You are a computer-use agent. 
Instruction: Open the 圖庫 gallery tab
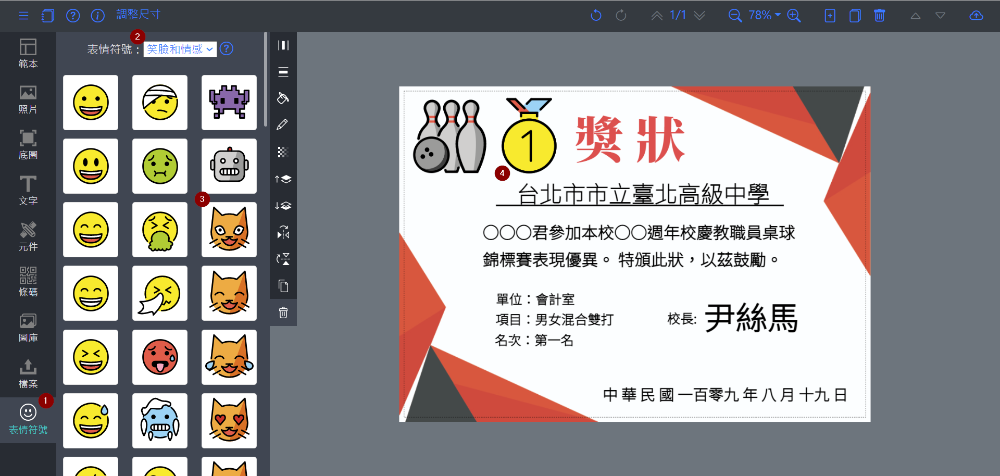pyautogui.click(x=28, y=328)
